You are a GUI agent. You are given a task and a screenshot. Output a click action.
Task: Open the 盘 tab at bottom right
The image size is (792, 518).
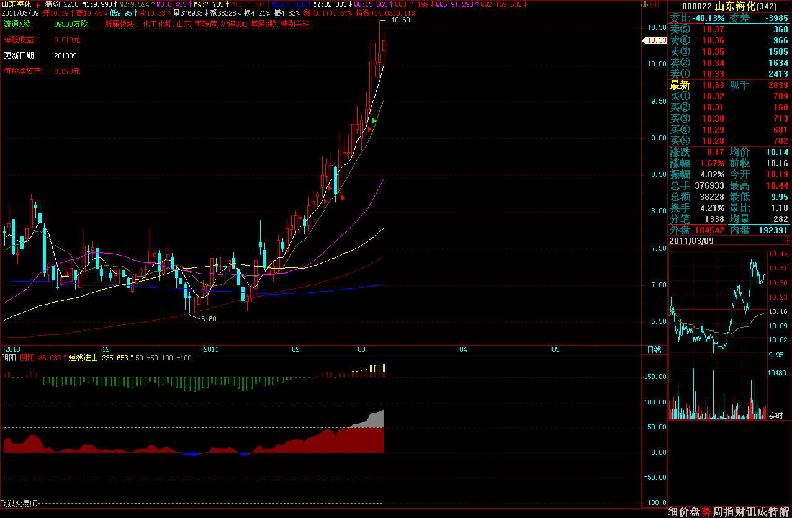click(x=696, y=512)
